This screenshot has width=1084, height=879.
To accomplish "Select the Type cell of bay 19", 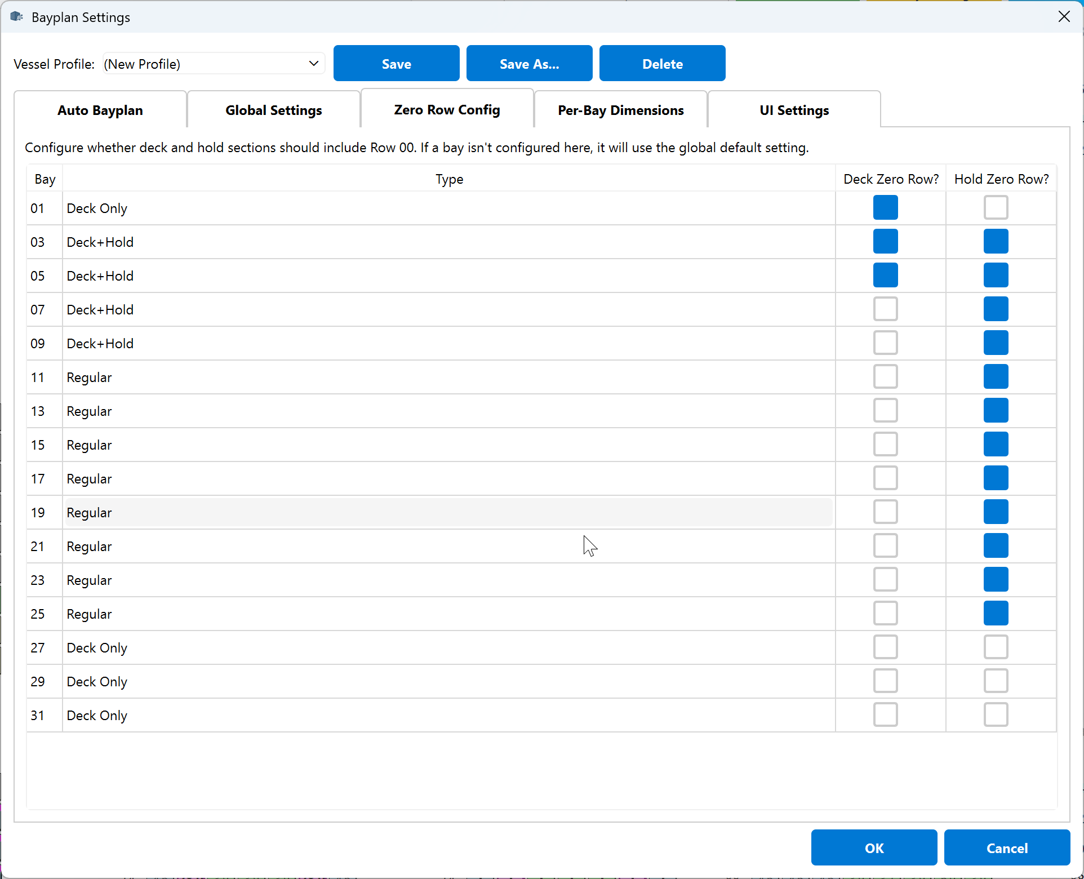I will (449, 512).
